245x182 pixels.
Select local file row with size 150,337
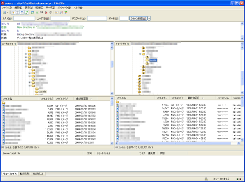(56, 129)
